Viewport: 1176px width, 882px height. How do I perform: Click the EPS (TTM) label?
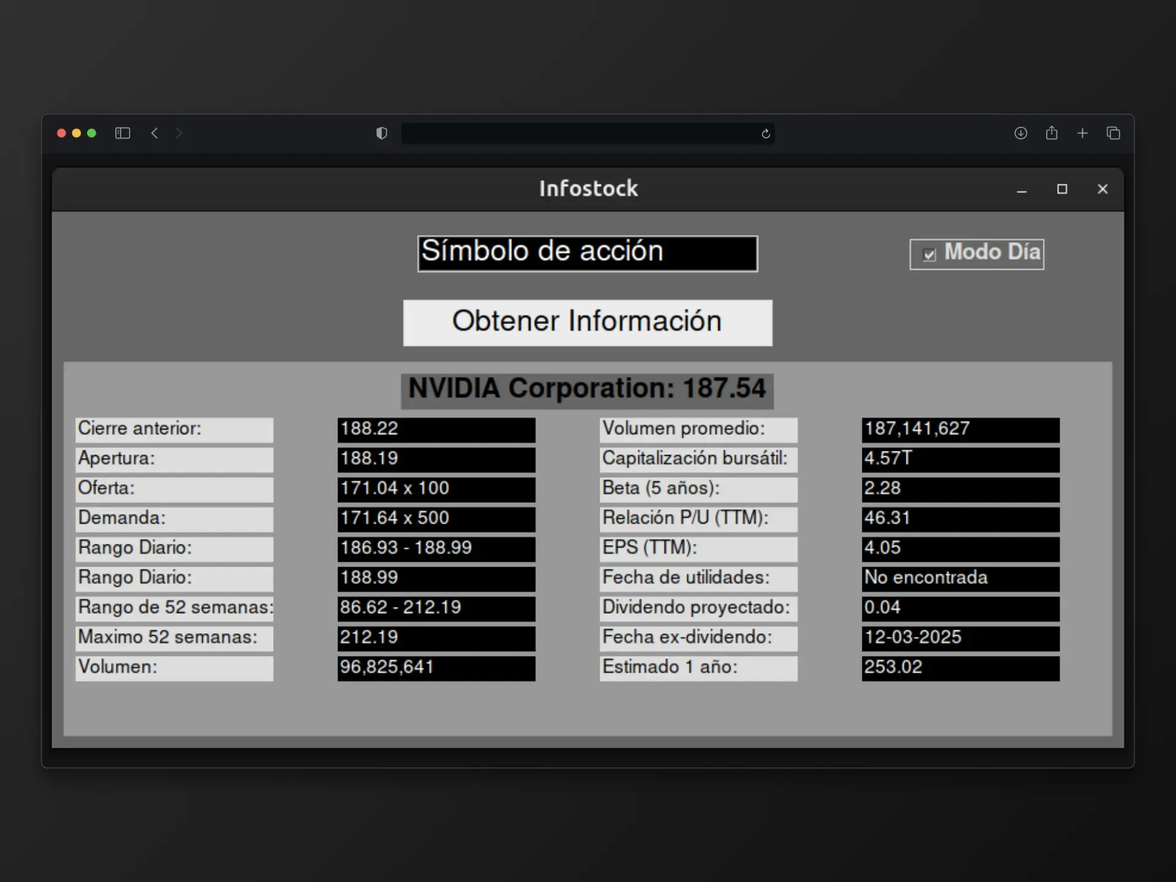(699, 549)
